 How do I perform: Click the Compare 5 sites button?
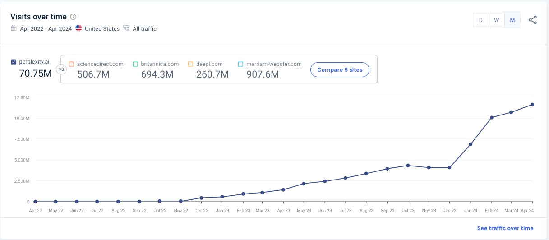[340, 70]
